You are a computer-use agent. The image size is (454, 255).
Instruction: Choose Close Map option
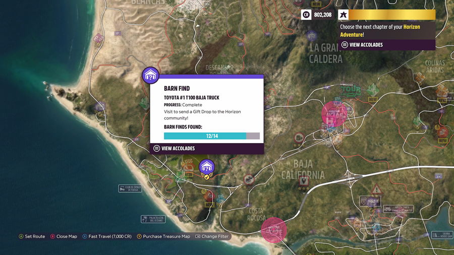click(64, 236)
